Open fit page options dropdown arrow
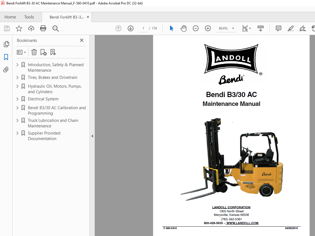The image size is (315, 236). 250,28
